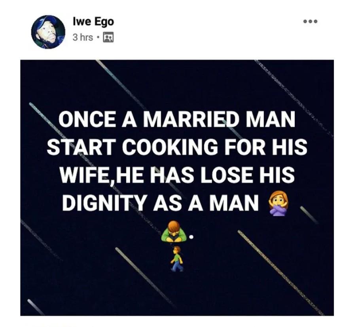Viewport: 356px width, 327px height.
Task: Click the walking man emoji
Action: 177,259
